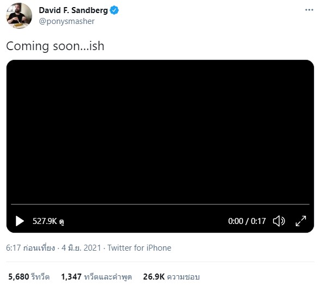Click the 0:00 / 0:17 time display
This screenshot has width=321, height=285.
247,221
